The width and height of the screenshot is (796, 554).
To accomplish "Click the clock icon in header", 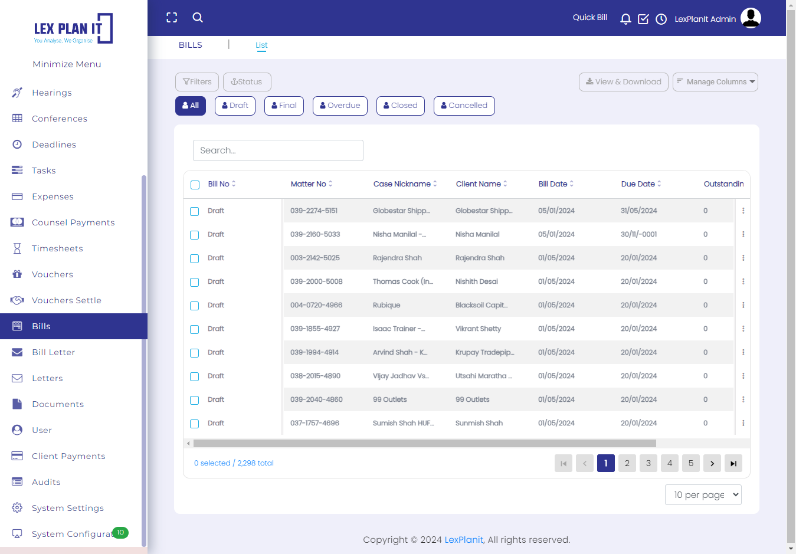I will [x=661, y=19].
